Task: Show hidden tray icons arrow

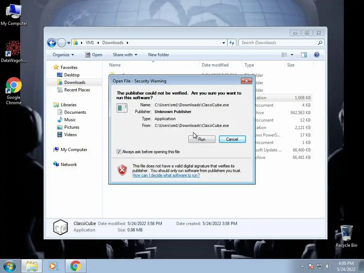Action: tap(302, 266)
